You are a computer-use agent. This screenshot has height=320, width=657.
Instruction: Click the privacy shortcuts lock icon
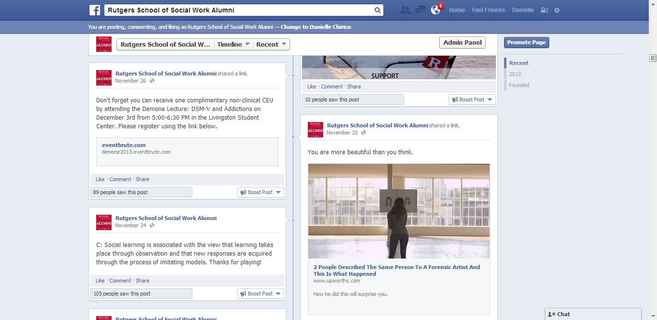pos(544,10)
